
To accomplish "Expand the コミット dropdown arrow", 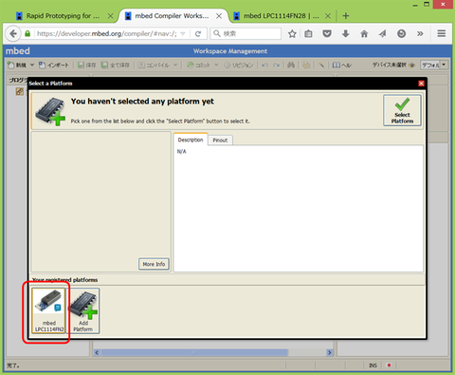I will tap(216, 65).
